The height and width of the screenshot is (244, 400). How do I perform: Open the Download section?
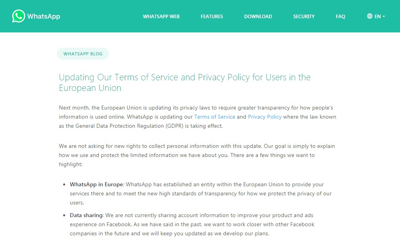[258, 16]
